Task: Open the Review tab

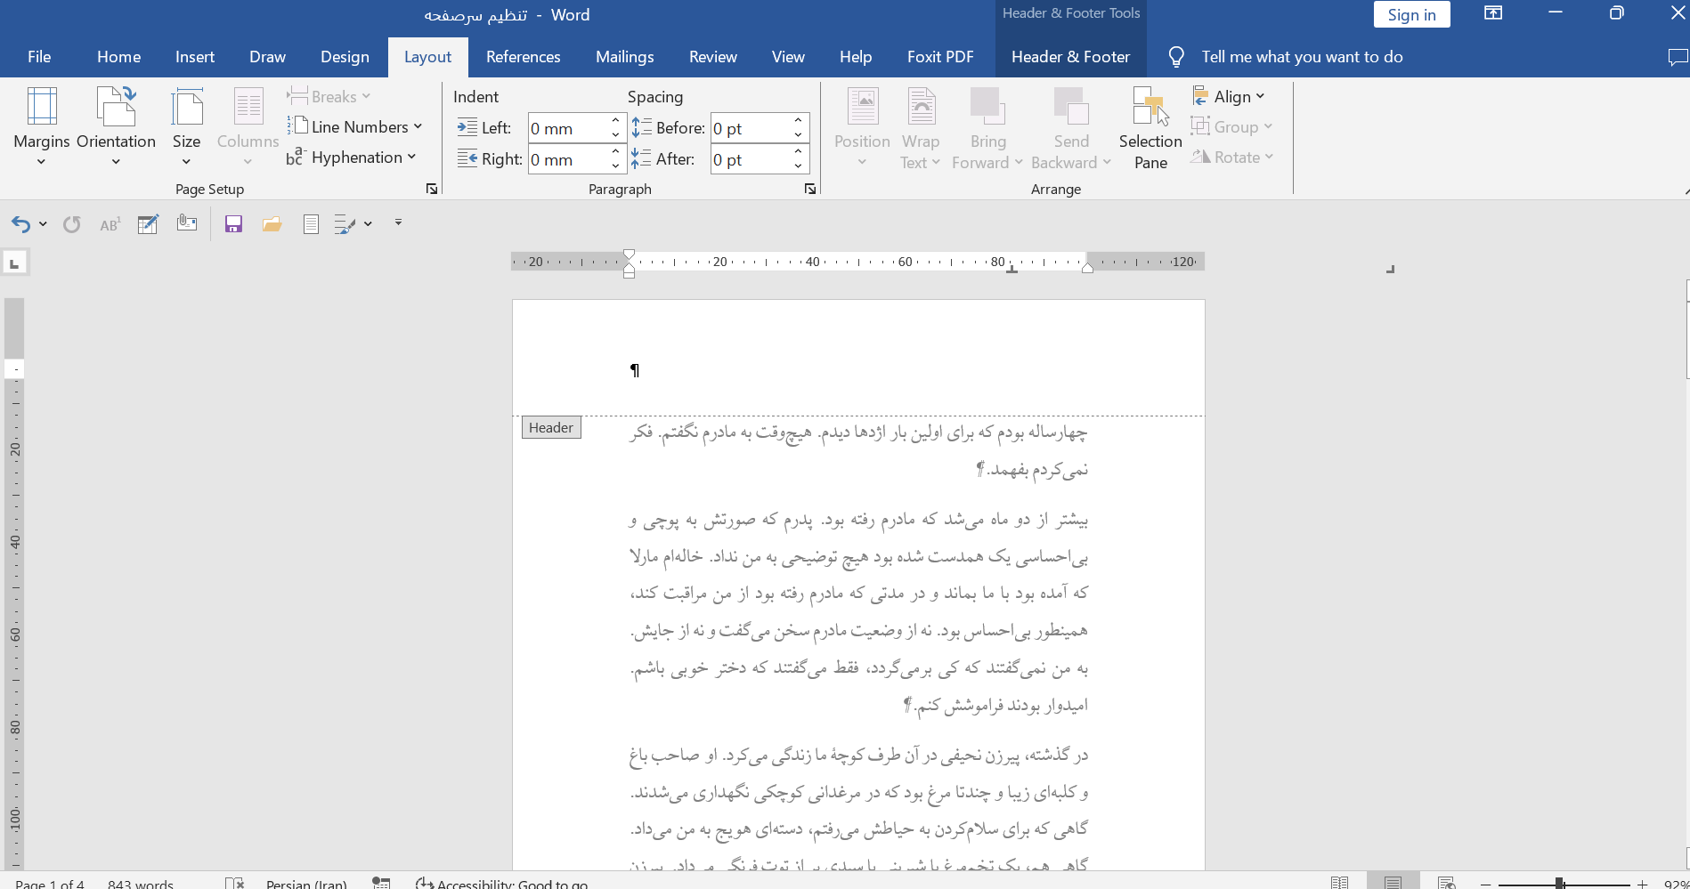Action: point(712,57)
